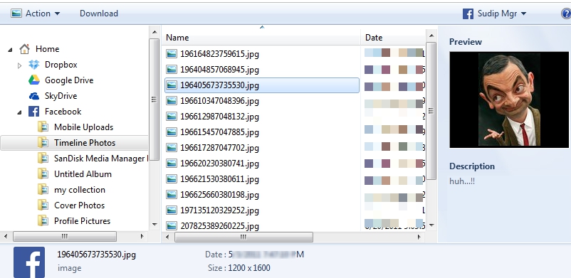571x278 pixels.
Task: Select the Google Drive icon
Action: 34,80
